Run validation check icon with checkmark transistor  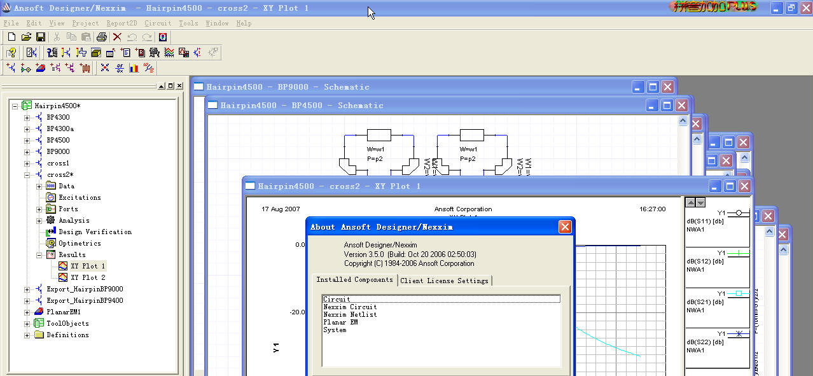coord(32,53)
